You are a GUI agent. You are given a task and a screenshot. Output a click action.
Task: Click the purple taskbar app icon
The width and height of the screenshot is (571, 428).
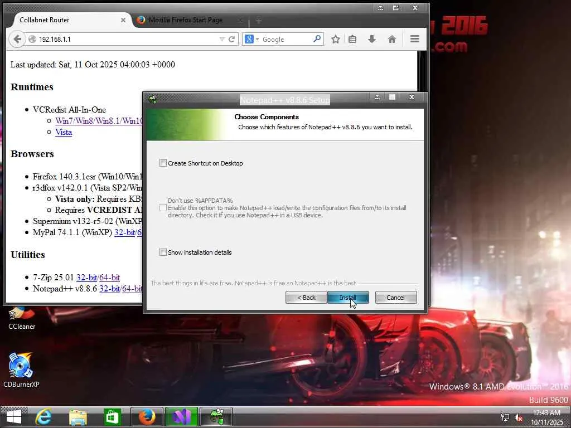[x=181, y=417]
